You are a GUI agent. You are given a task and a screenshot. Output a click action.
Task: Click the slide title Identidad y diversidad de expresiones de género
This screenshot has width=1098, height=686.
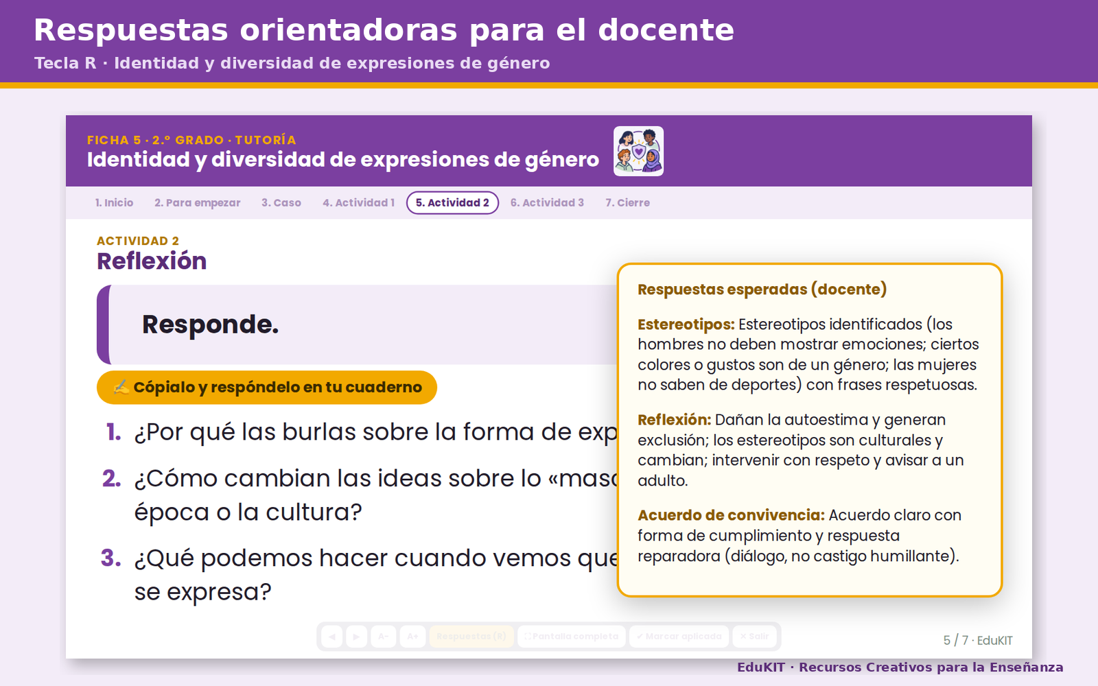click(x=343, y=160)
